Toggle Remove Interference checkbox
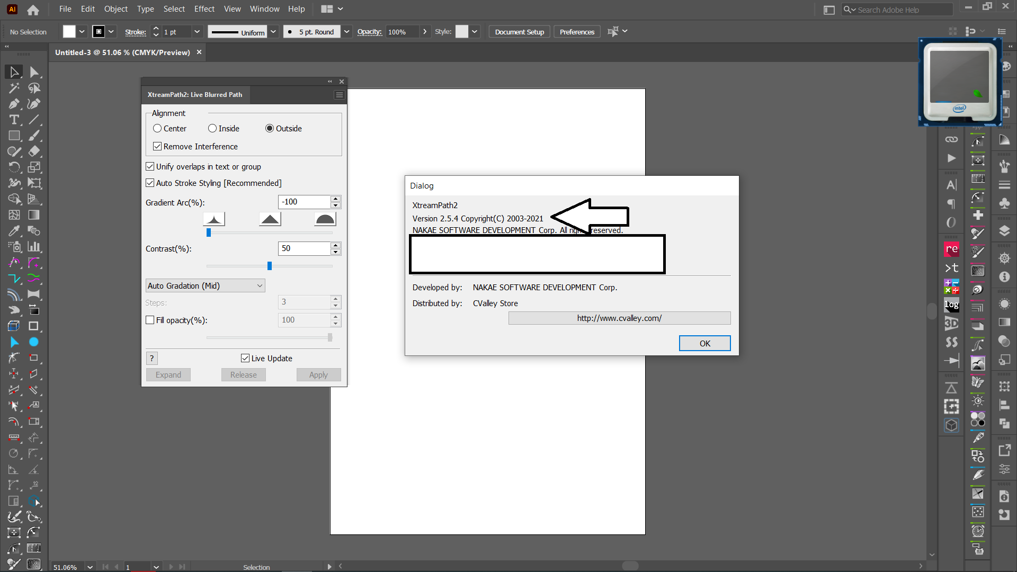Screen dimensions: 1017x572 (157, 147)
